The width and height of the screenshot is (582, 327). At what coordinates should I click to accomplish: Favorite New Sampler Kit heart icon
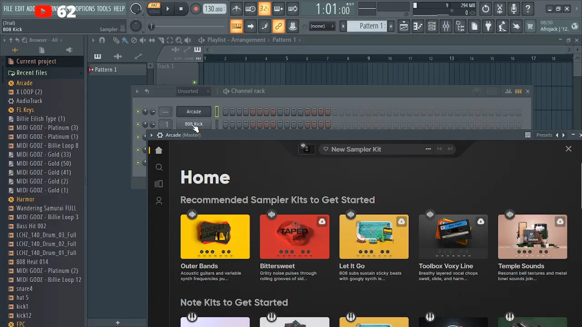click(x=326, y=149)
